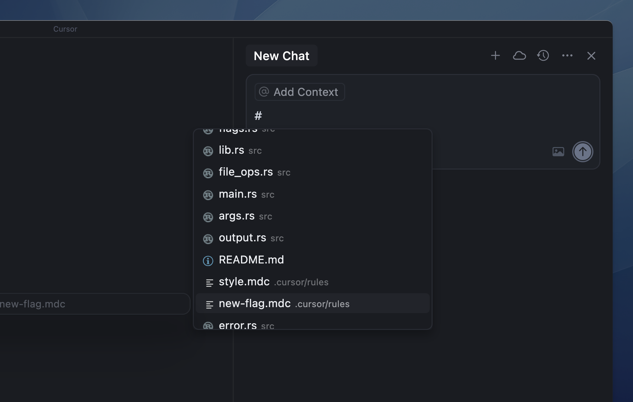Open the cloud background agents icon
Screen dimensions: 633x402
(519, 56)
